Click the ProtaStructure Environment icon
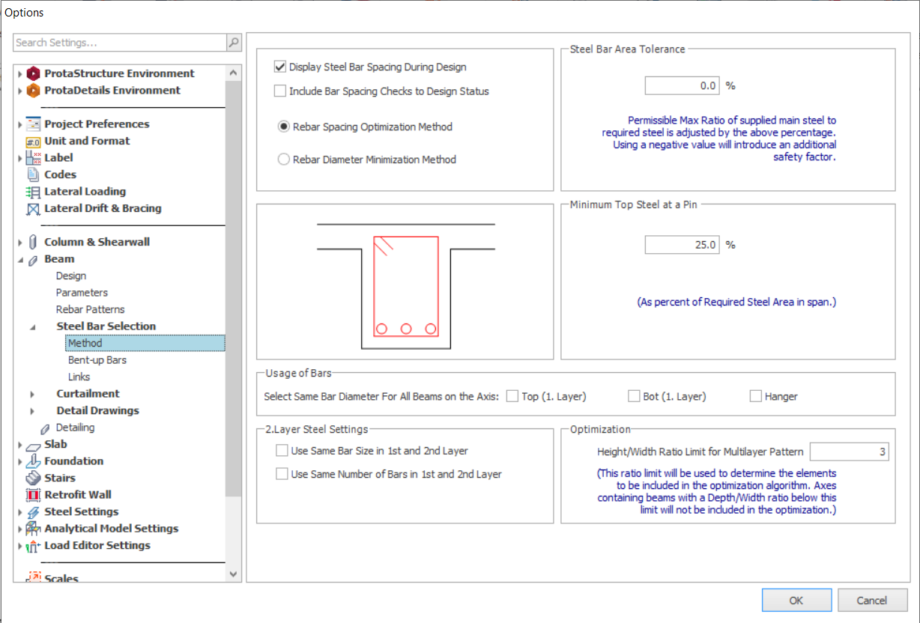 click(33, 73)
